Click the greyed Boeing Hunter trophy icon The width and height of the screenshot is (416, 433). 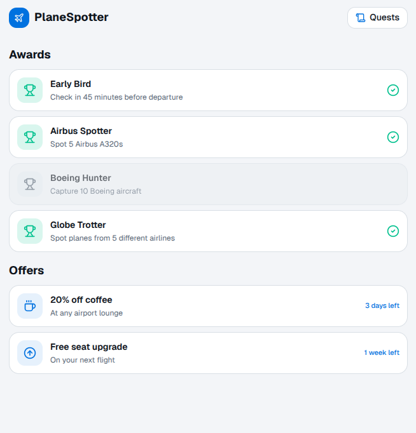(30, 184)
